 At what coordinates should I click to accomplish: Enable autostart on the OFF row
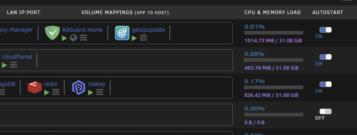326,112
